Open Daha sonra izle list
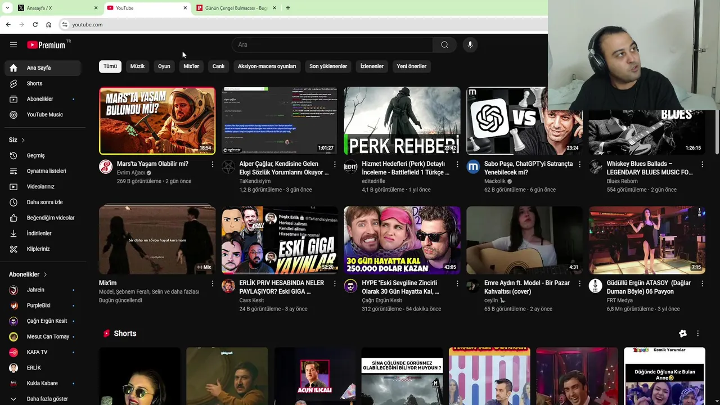 (43, 202)
